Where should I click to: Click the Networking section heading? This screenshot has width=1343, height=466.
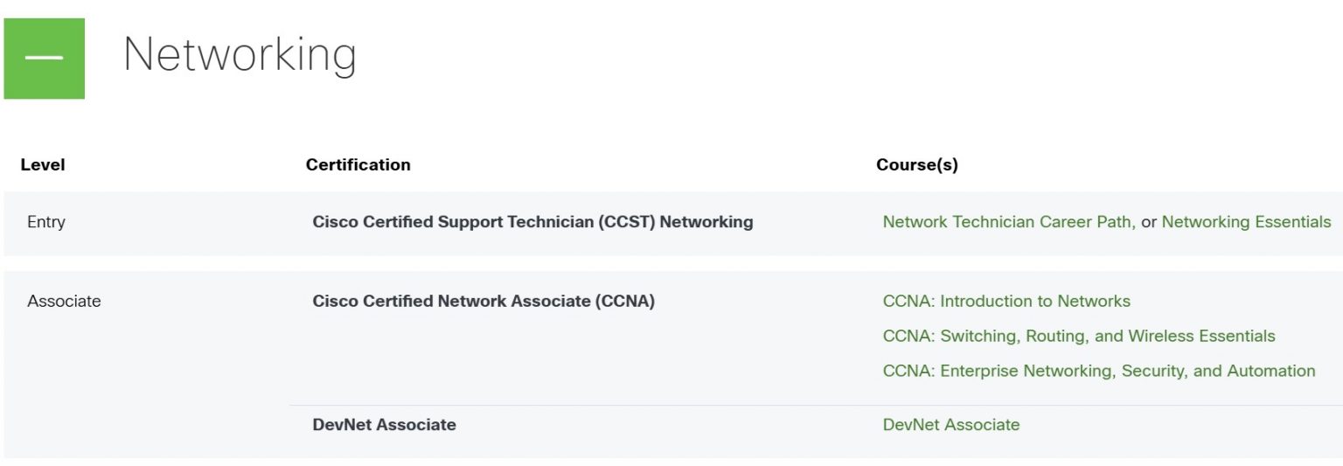[x=240, y=54]
